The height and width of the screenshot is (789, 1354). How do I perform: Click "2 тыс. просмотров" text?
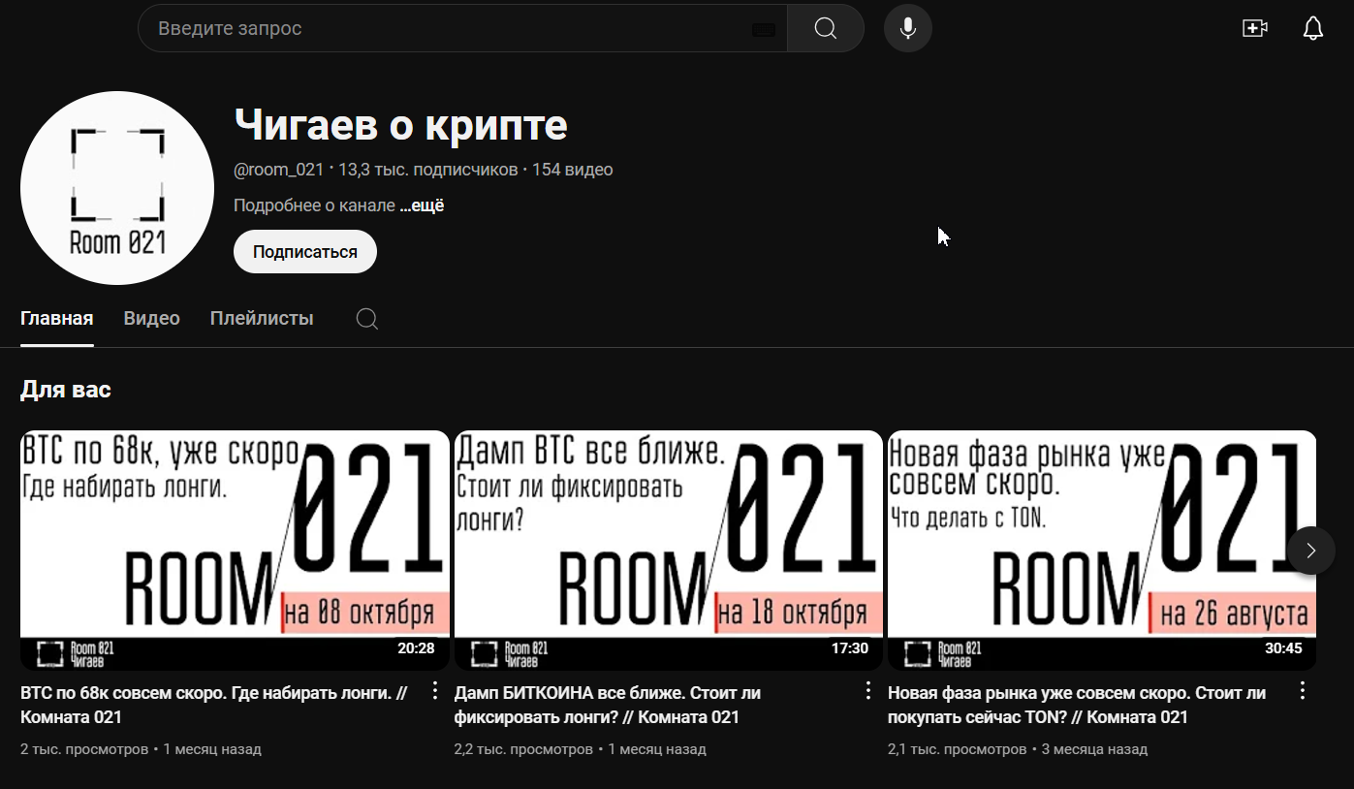(x=84, y=749)
